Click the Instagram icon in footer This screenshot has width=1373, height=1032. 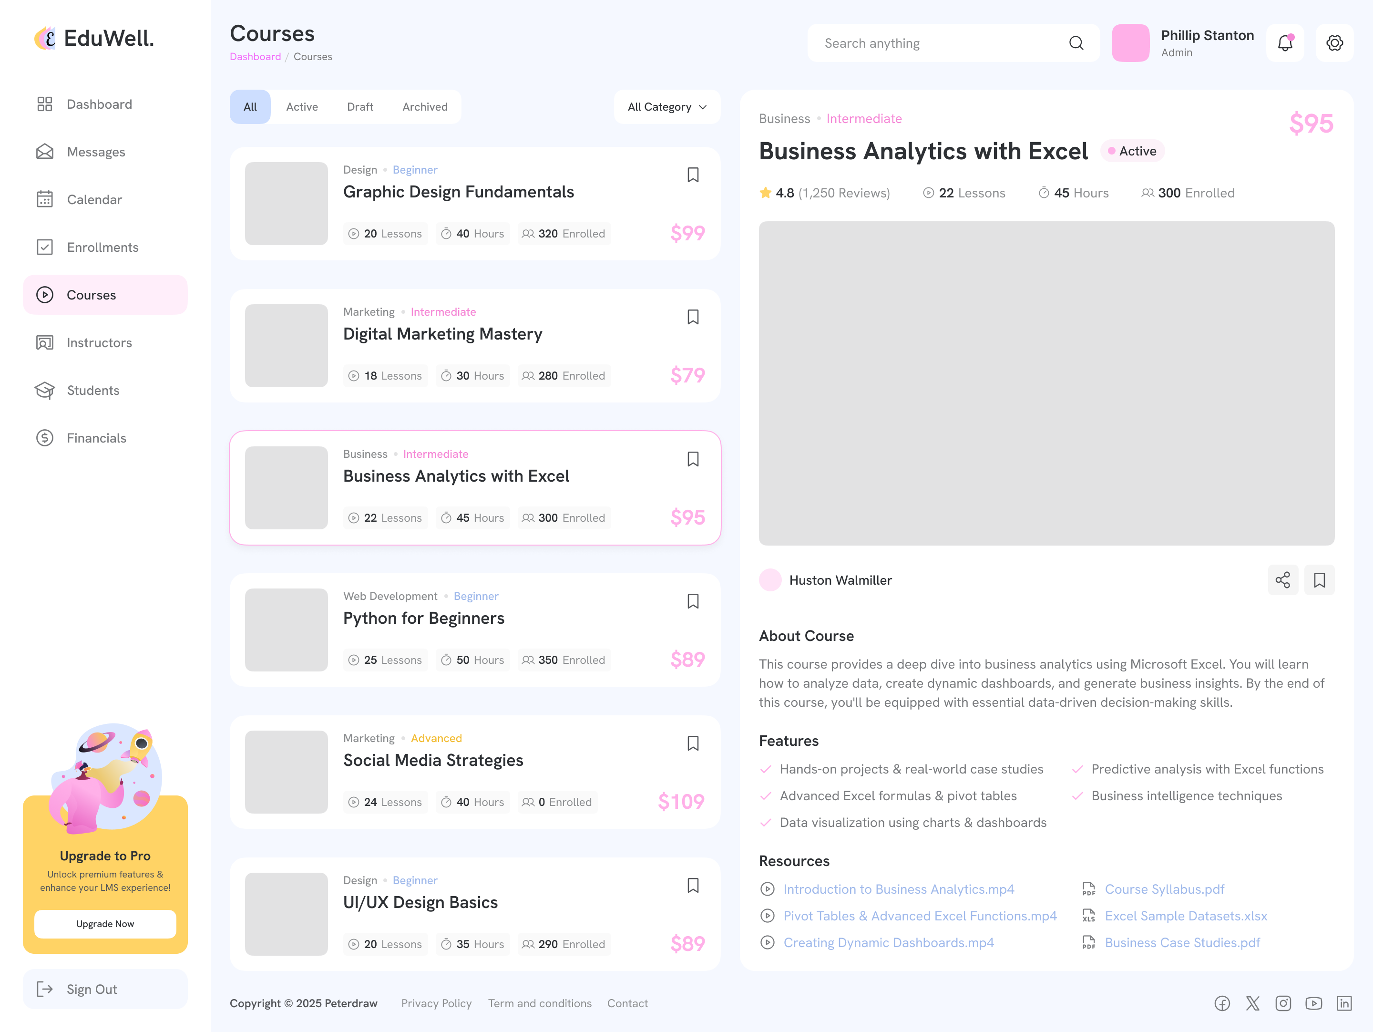point(1283,1003)
